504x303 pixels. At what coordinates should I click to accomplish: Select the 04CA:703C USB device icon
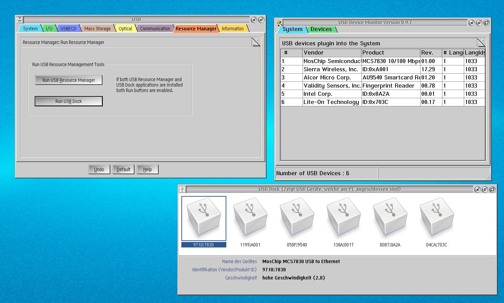[x=437, y=218]
